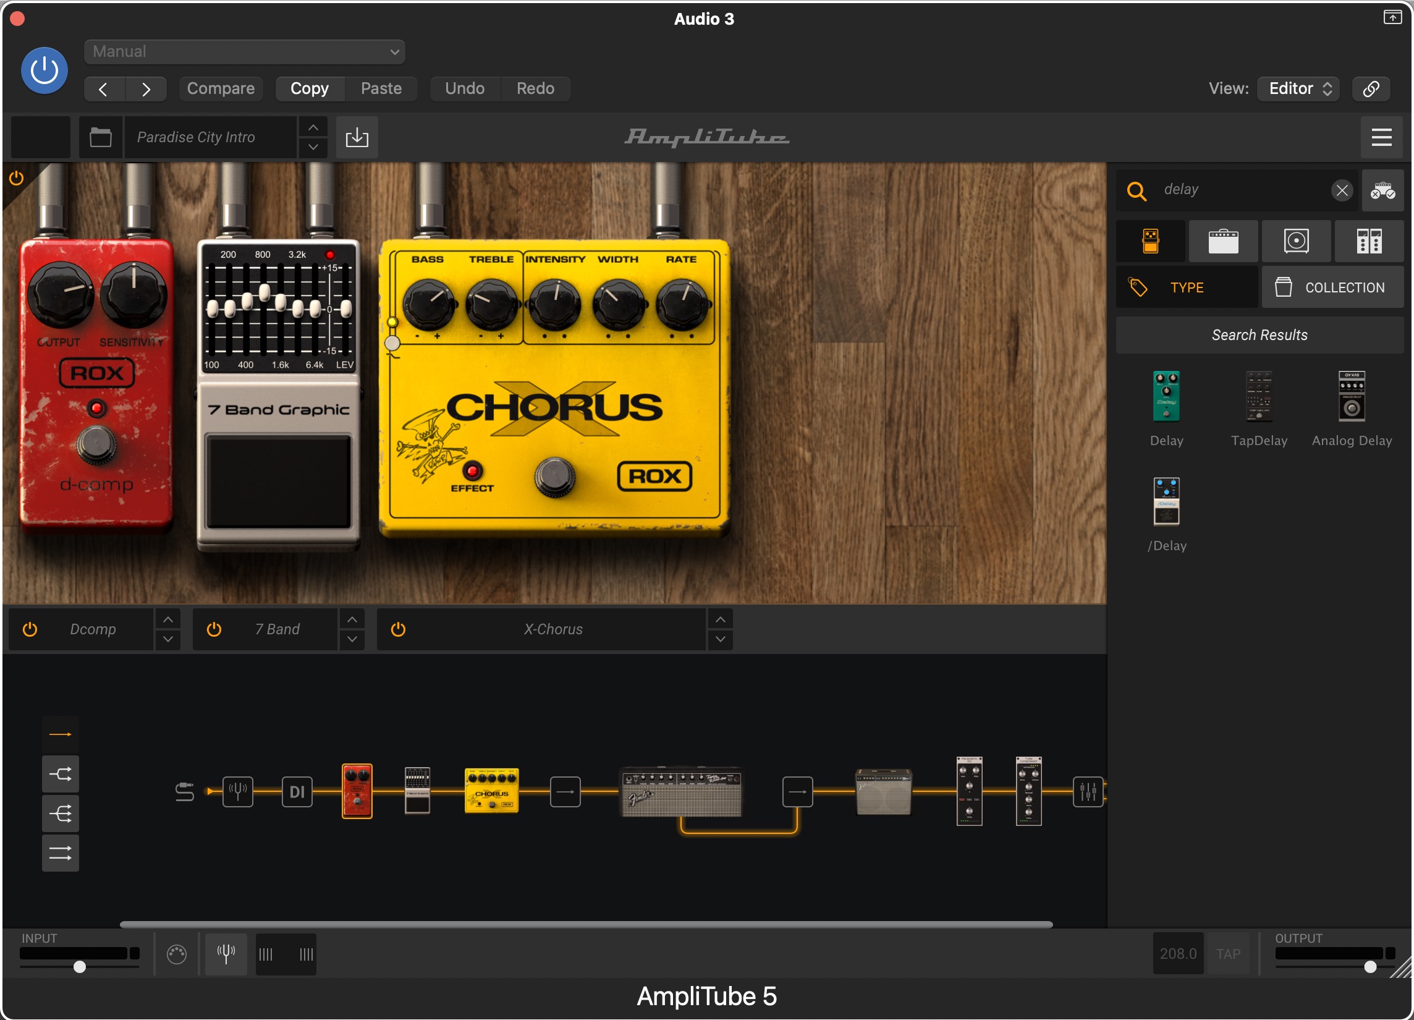This screenshot has height=1020, width=1414.
Task: Select the yellow Chorus pedal in chain
Action: click(x=492, y=791)
